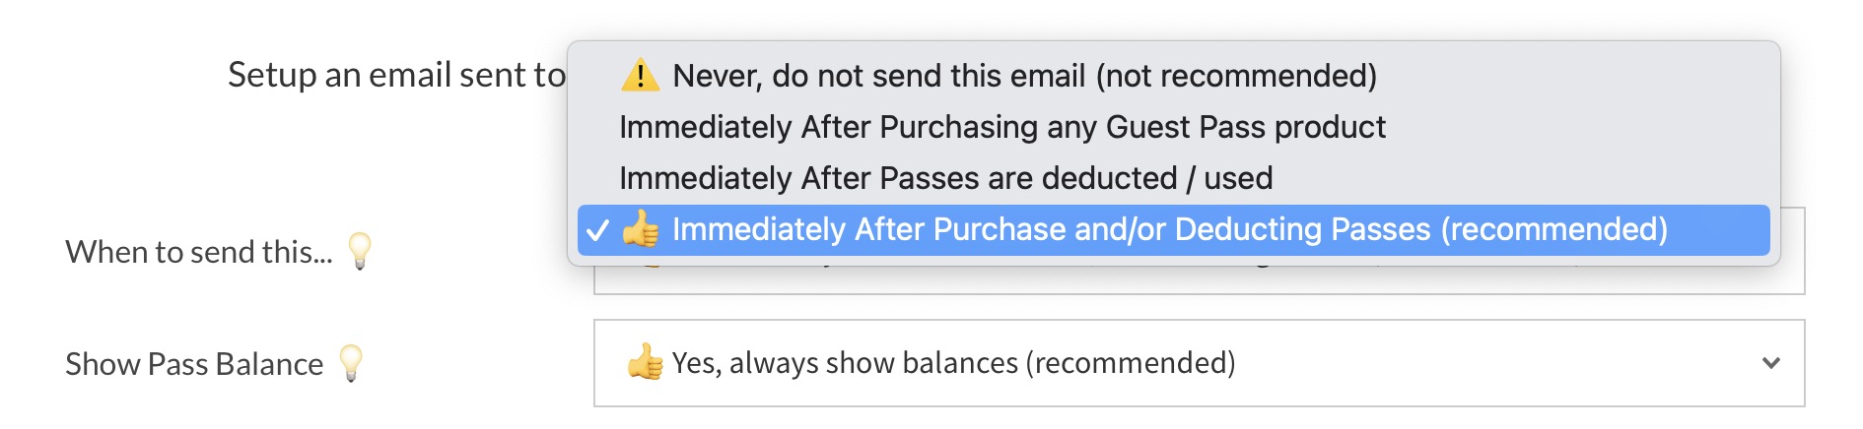Select "Immediately After Purchasing any Guest Pass product"
Viewport: 1863px width, 429px height.
1002,127
